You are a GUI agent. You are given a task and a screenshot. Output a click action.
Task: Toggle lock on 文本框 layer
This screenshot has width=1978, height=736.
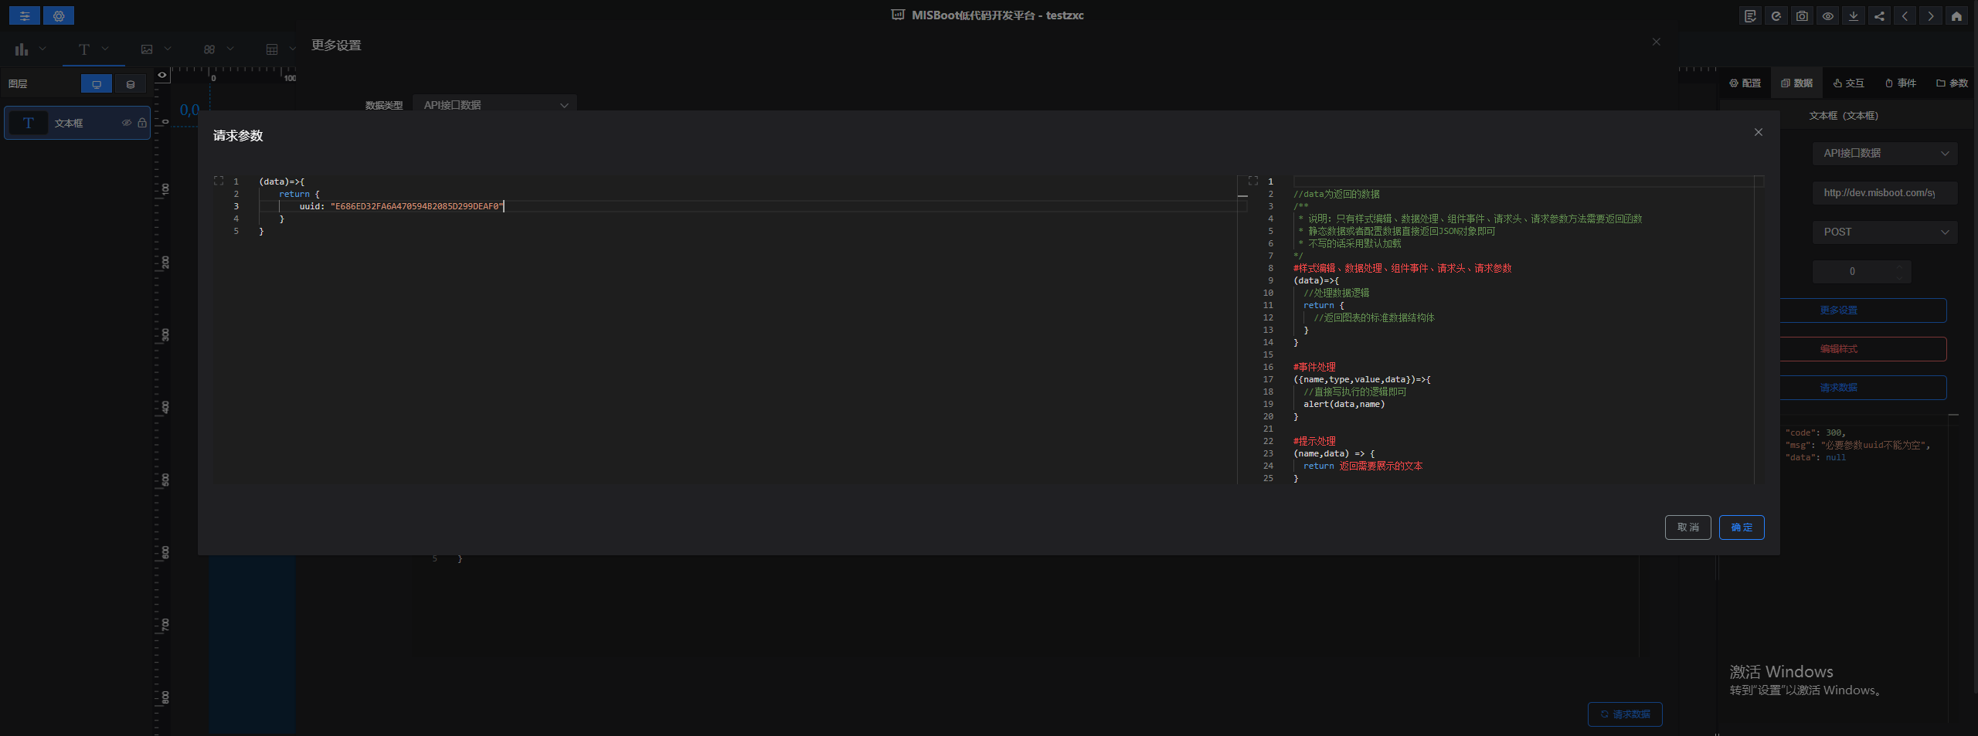[142, 123]
